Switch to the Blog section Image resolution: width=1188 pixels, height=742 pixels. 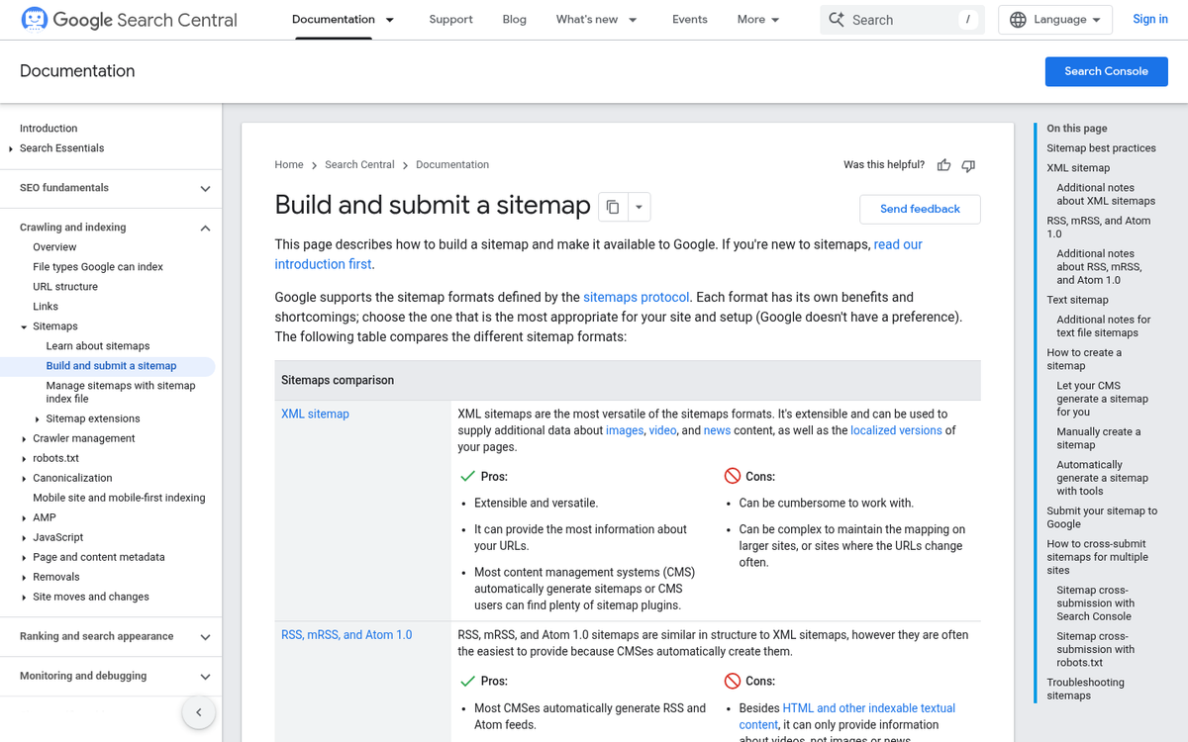514,19
